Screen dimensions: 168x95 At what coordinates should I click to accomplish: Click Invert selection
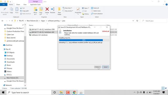coord(97,14)
